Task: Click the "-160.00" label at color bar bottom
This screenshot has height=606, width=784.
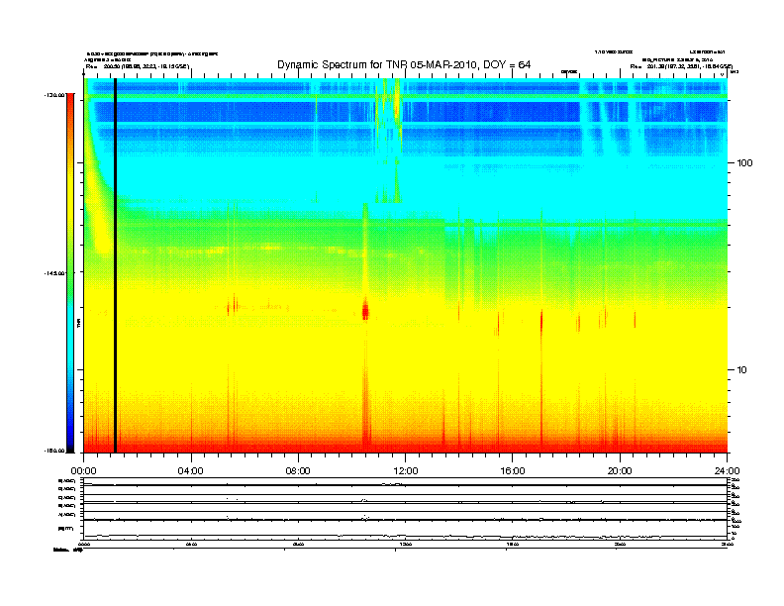Action: pyautogui.click(x=53, y=451)
